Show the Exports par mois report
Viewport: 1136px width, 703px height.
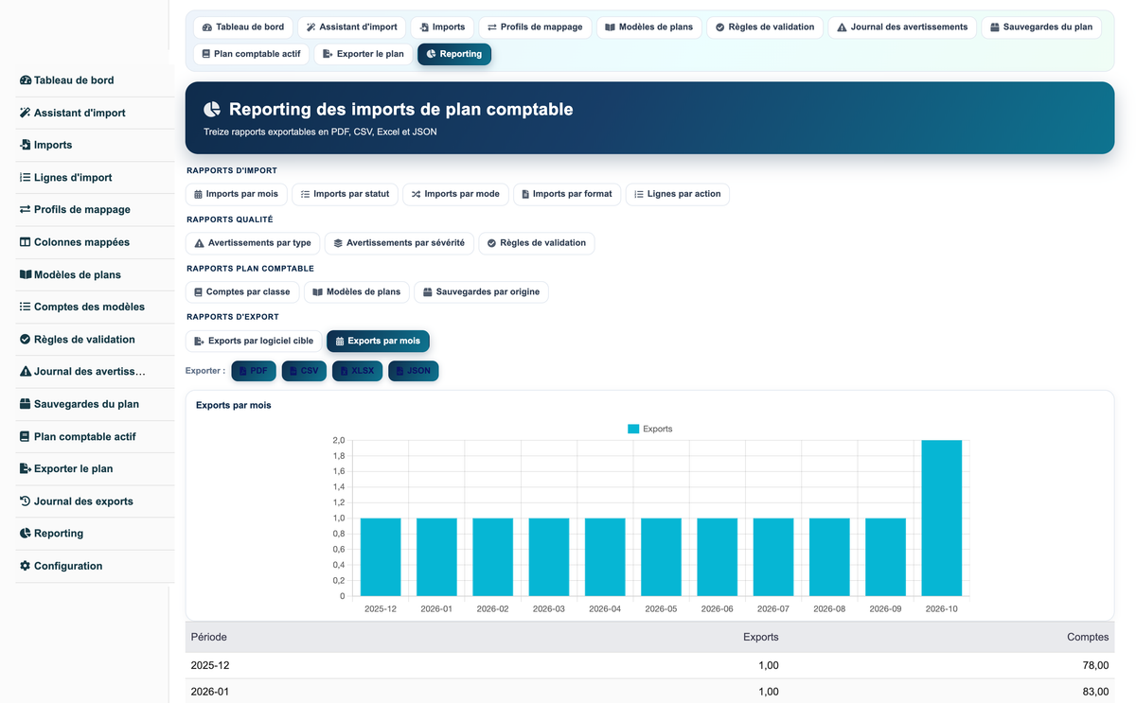coord(378,341)
